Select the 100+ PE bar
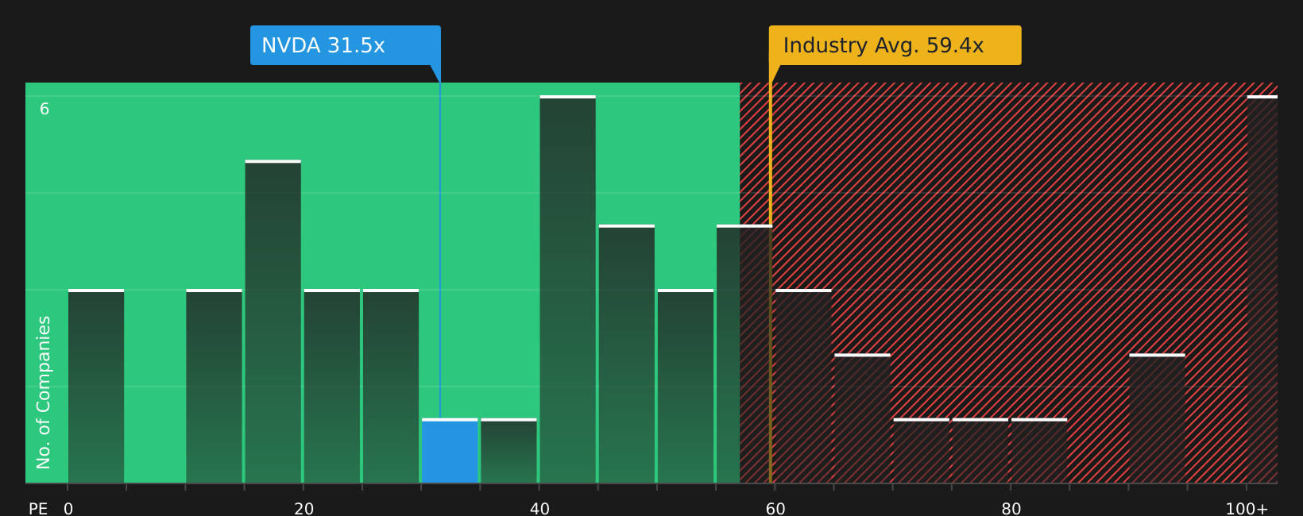The width and height of the screenshot is (1303, 516). click(1262, 289)
